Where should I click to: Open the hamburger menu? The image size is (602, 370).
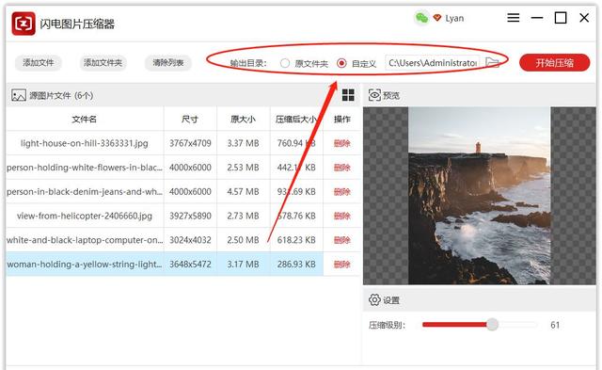tap(513, 18)
